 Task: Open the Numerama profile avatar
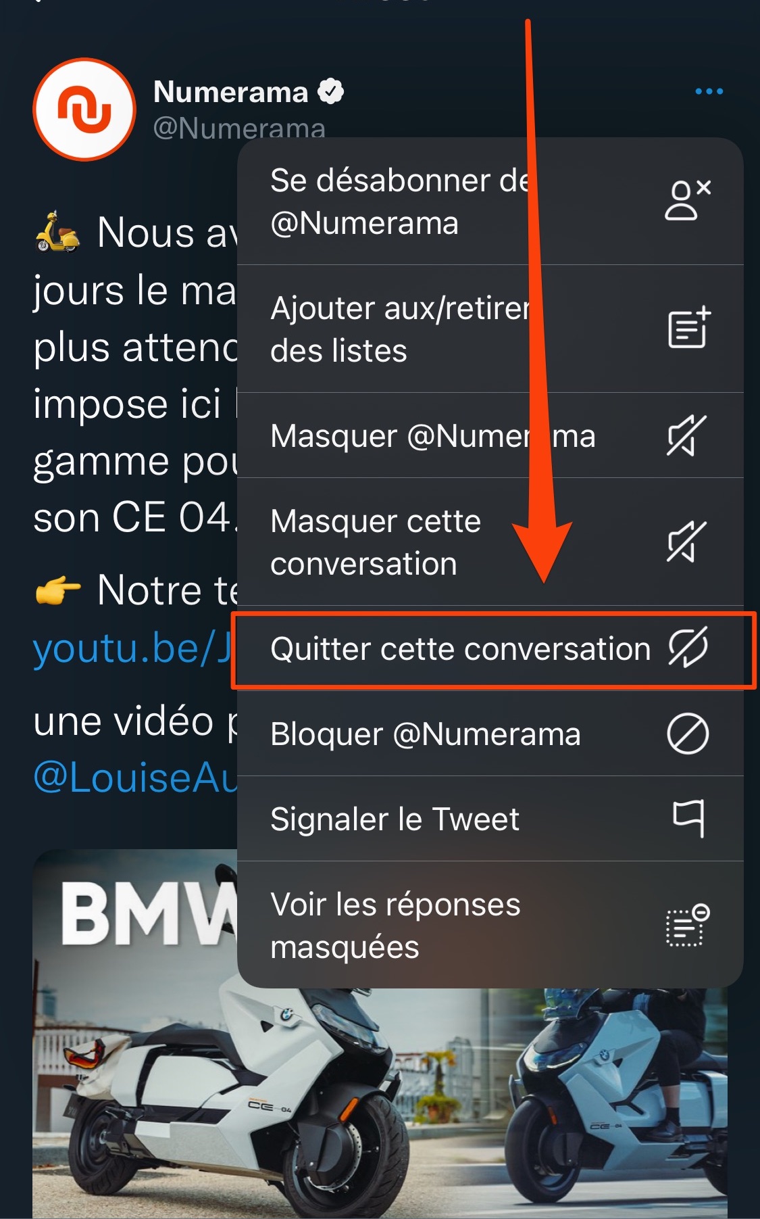(84, 110)
